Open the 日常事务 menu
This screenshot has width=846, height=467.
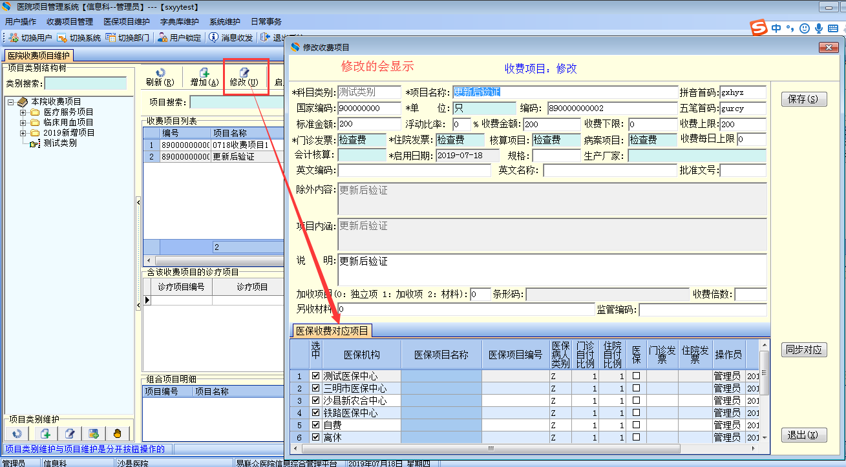266,22
